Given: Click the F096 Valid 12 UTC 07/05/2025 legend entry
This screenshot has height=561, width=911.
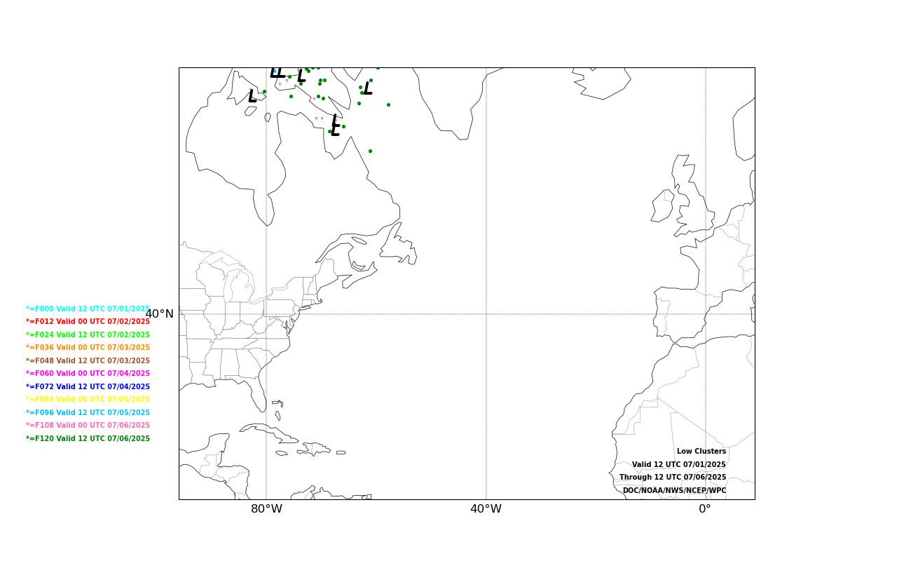Looking at the screenshot, I should (88, 413).
